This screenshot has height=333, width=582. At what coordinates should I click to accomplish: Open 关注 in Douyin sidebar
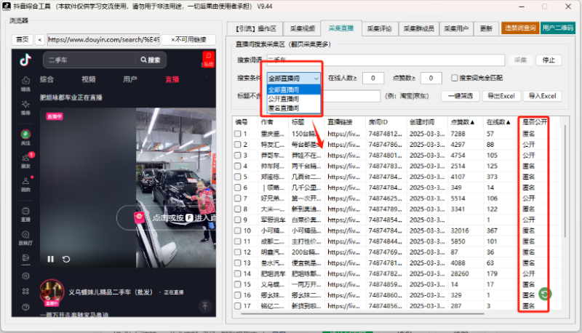[25, 137]
